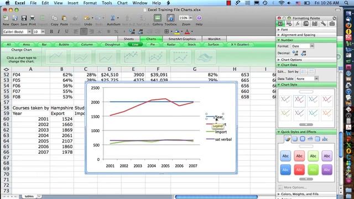Viewport: 354px width, 199px height.
Task: Open the Compatibility Report wrench icon
Action: pyautogui.click(x=323, y=24)
